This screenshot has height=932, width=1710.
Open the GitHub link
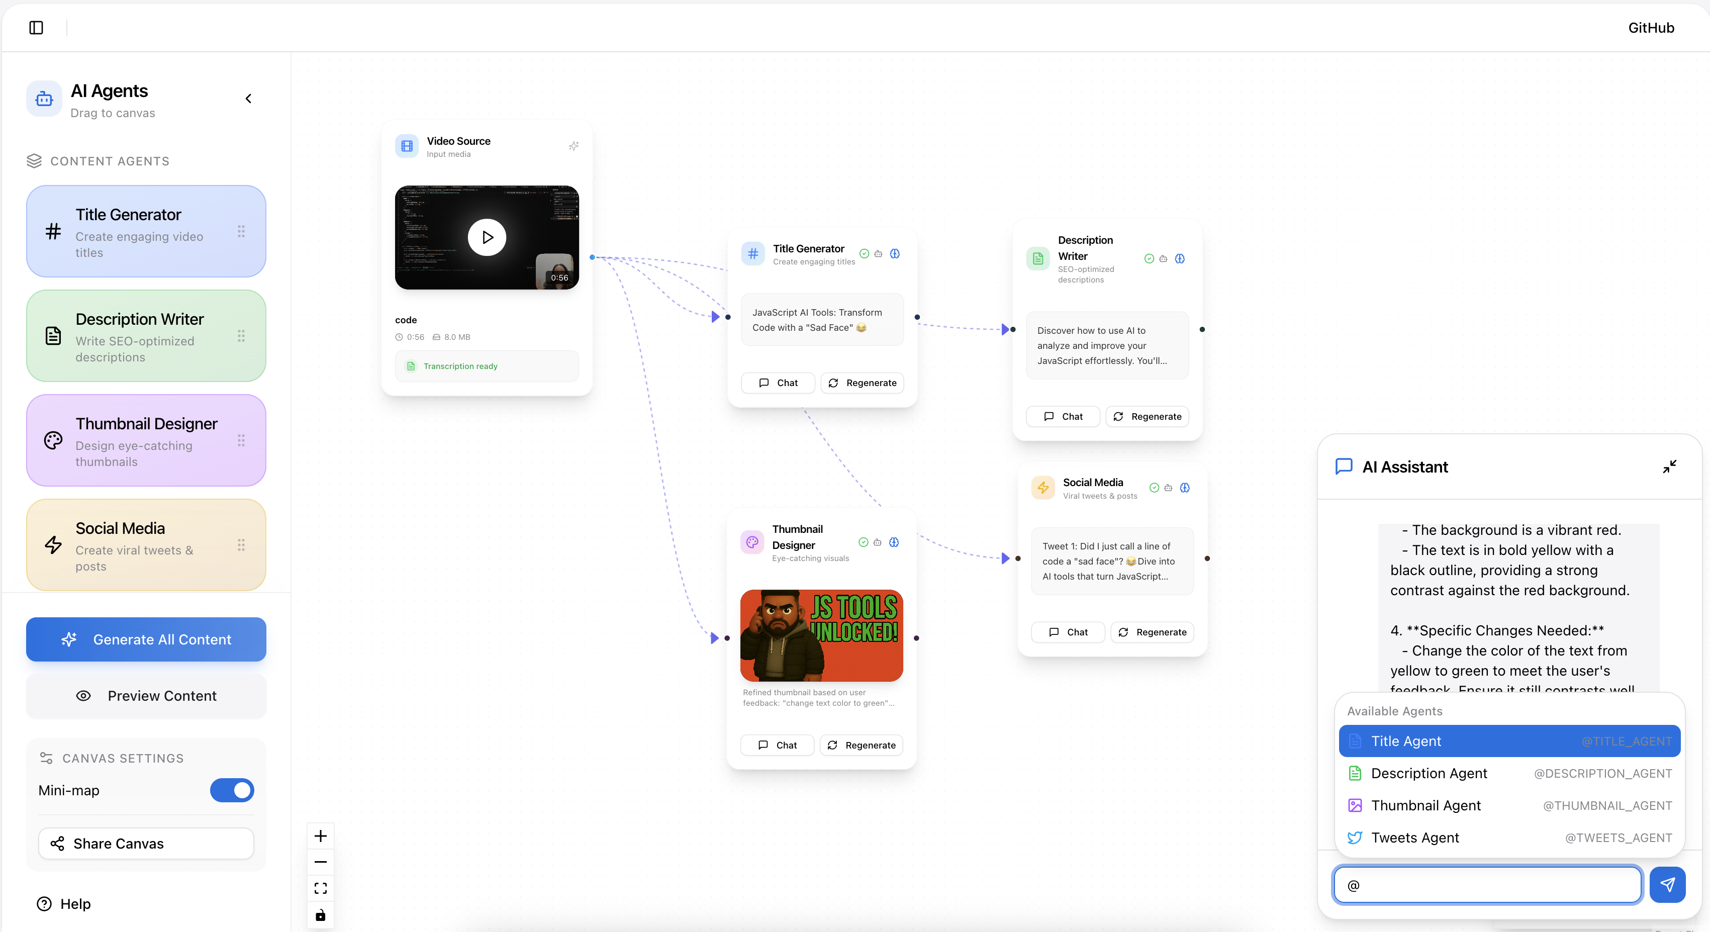tap(1651, 27)
